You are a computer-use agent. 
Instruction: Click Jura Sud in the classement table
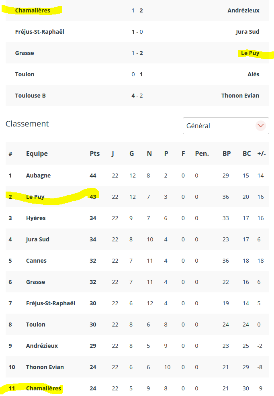click(x=38, y=239)
